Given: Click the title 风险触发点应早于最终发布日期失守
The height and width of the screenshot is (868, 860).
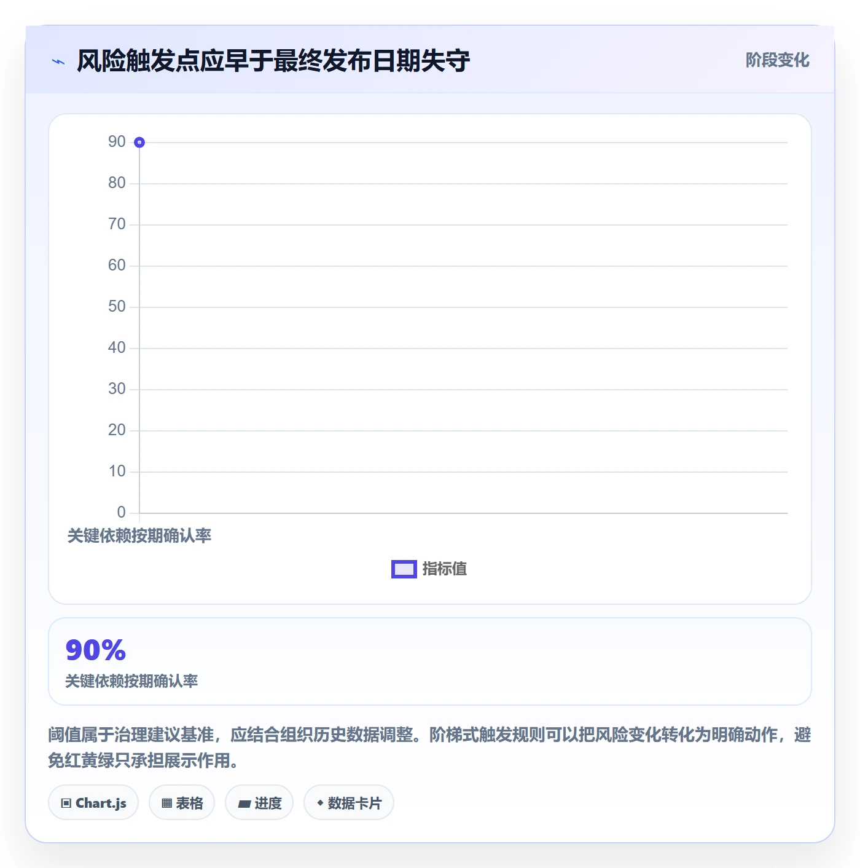Looking at the screenshot, I should pyautogui.click(x=273, y=61).
